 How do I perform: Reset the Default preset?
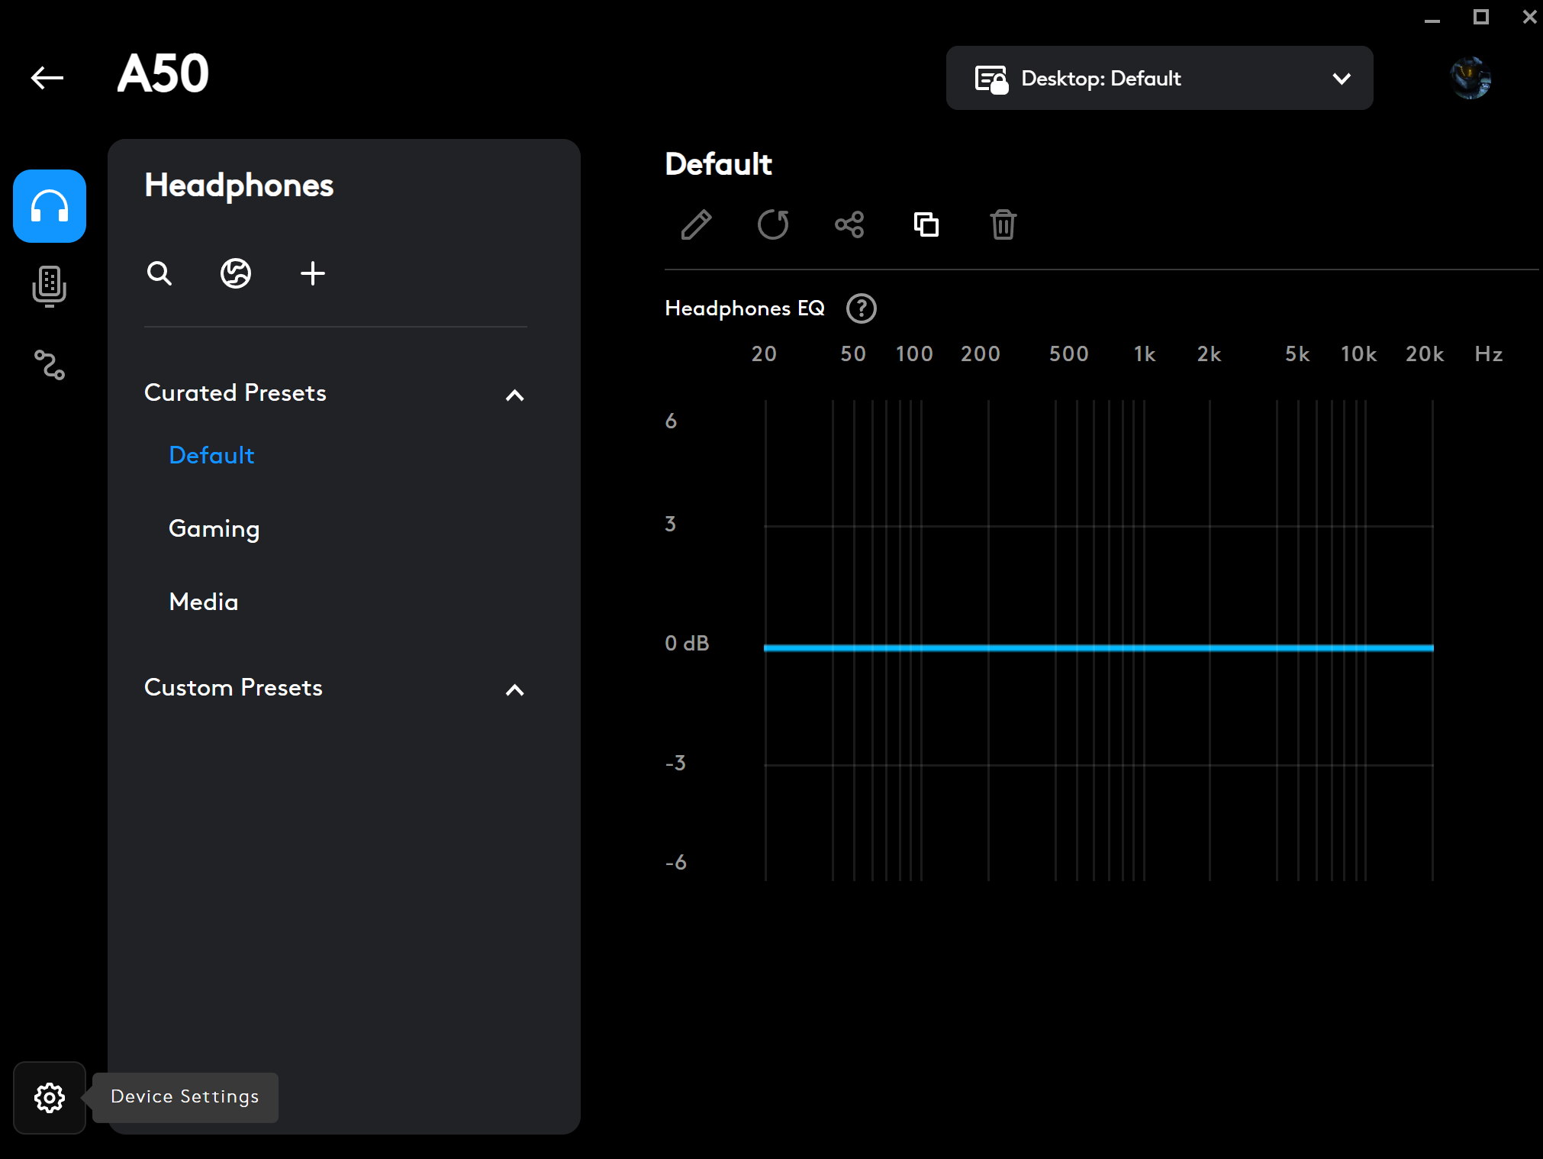(773, 225)
